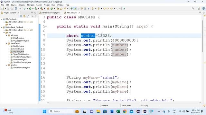Viewport: 206px width, 115px height.
Task: Open the New Java Class dropdown arrow
Action: click(x=54, y=9)
